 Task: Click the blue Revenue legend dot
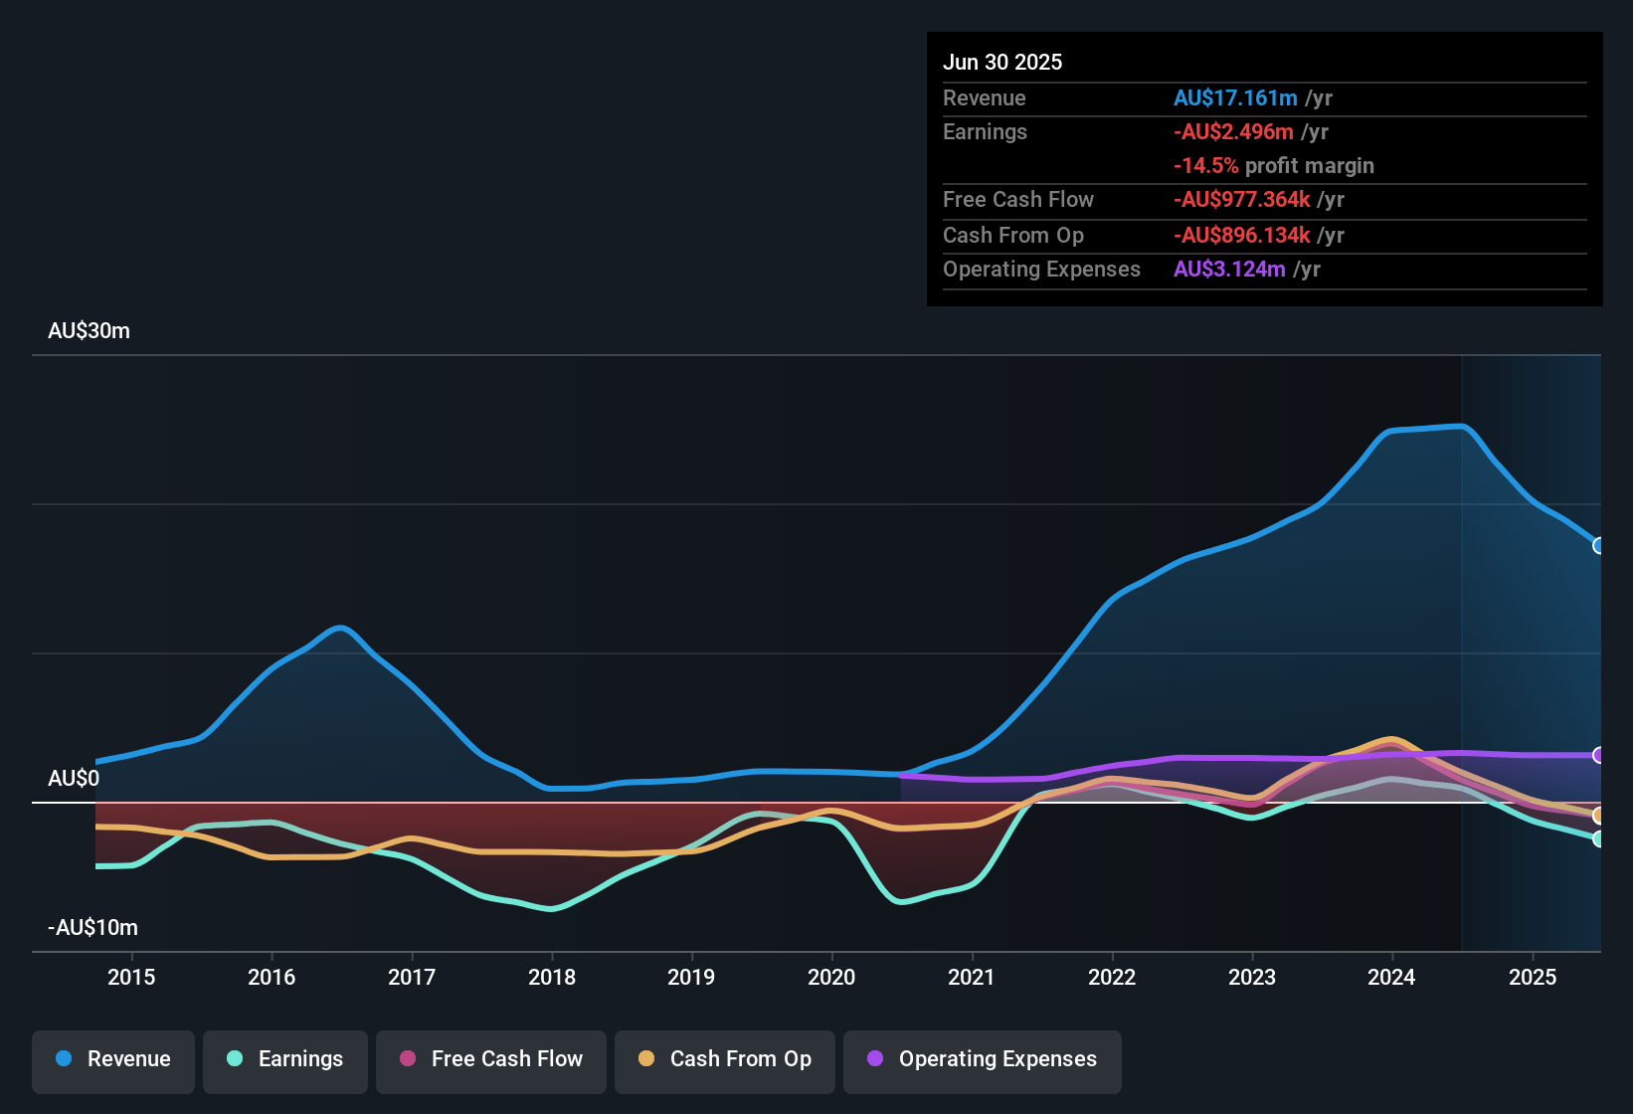(64, 1058)
